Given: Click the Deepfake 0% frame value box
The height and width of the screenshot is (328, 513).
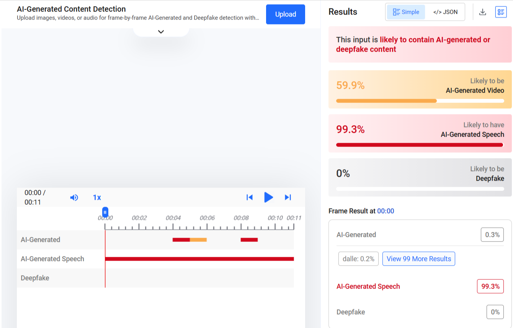Looking at the screenshot, I should tap(495, 312).
